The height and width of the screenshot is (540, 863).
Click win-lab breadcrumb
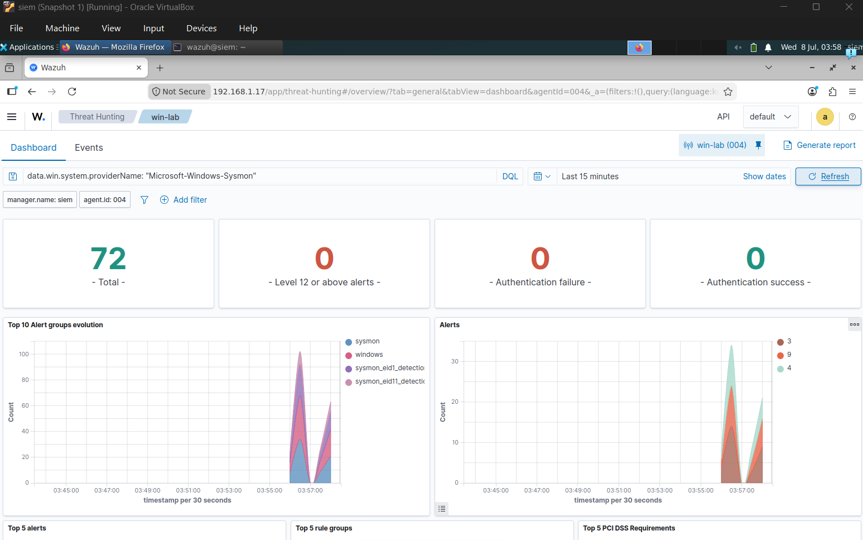tap(165, 117)
